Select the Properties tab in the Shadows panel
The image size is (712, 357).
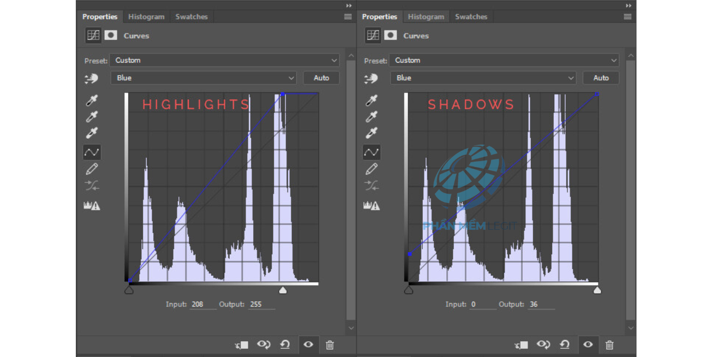point(380,17)
